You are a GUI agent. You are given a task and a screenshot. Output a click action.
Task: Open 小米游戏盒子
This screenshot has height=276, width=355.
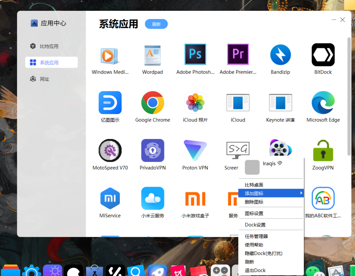[x=195, y=198]
